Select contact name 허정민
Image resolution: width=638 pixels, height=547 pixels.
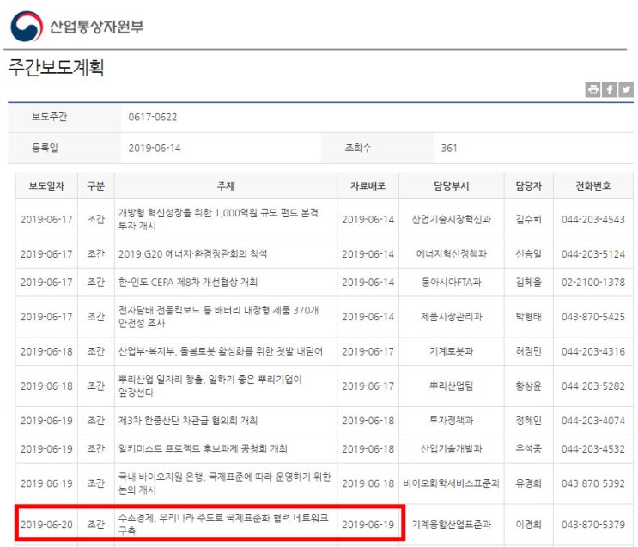[529, 351]
